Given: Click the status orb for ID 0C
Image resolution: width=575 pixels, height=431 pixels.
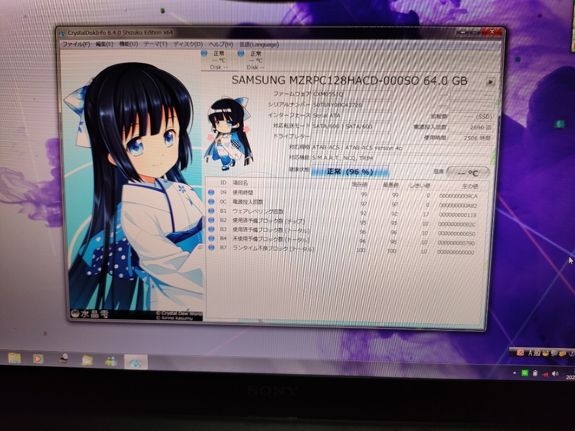Looking at the screenshot, I should click(211, 202).
